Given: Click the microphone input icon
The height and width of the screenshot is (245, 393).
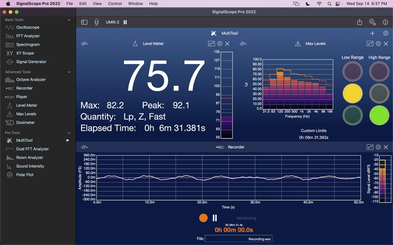Looking at the screenshot, I should click(x=96, y=22).
